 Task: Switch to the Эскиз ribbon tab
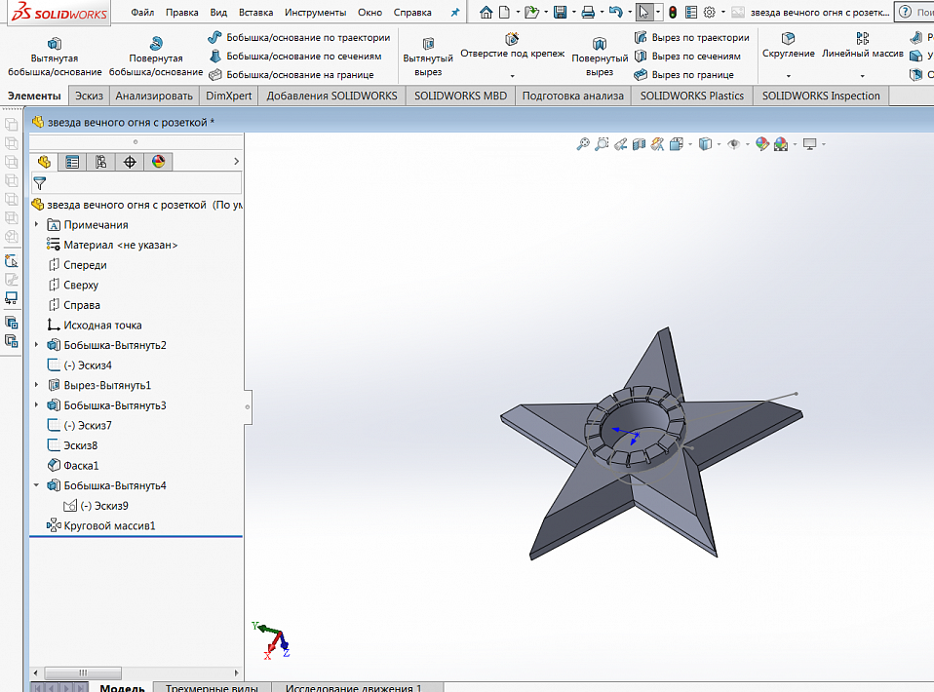(90, 96)
